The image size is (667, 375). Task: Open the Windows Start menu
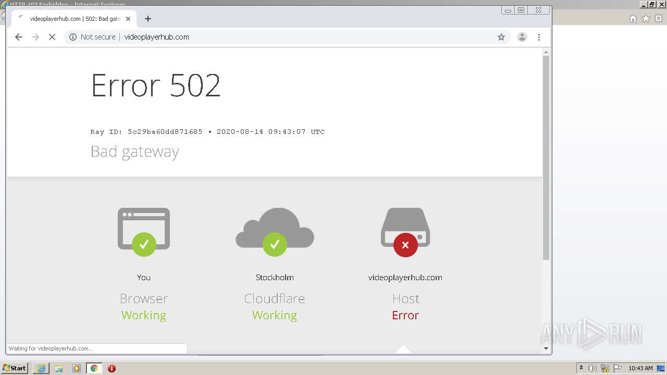pos(15,368)
